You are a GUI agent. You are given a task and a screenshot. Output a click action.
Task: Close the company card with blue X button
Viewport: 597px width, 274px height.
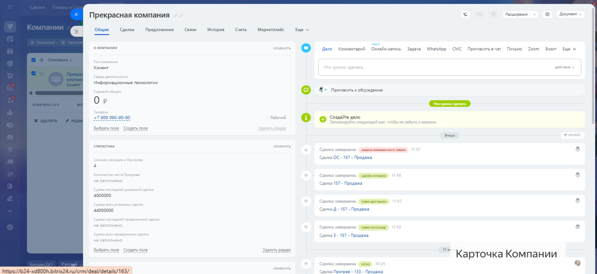click(x=76, y=14)
